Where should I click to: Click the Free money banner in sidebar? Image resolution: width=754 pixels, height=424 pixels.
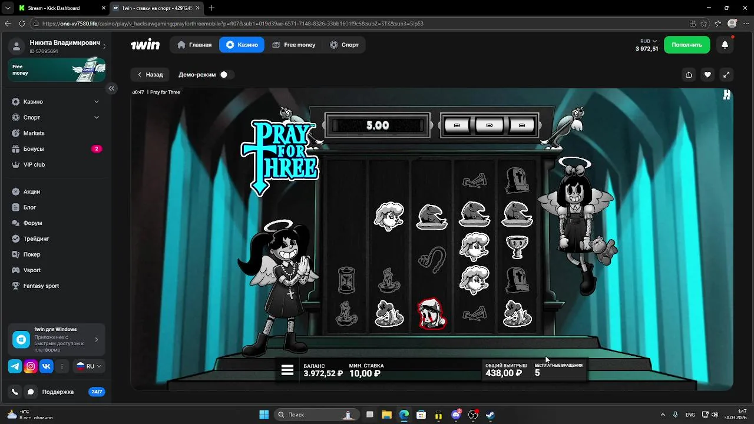pos(57,69)
